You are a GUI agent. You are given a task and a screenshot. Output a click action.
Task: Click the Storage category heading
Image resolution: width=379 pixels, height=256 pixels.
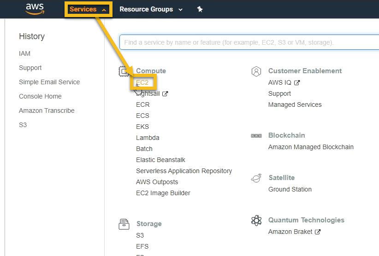pyautogui.click(x=149, y=224)
